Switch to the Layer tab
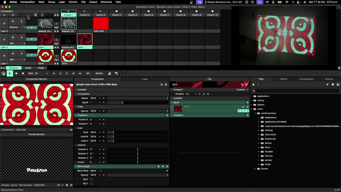Viewport: 341px width, 192px height. click(x=145, y=79)
